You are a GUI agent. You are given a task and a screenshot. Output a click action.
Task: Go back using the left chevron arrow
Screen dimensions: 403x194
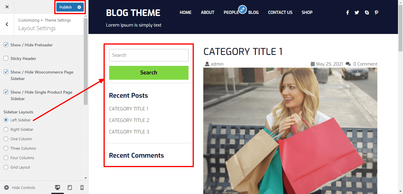(7, 24)
